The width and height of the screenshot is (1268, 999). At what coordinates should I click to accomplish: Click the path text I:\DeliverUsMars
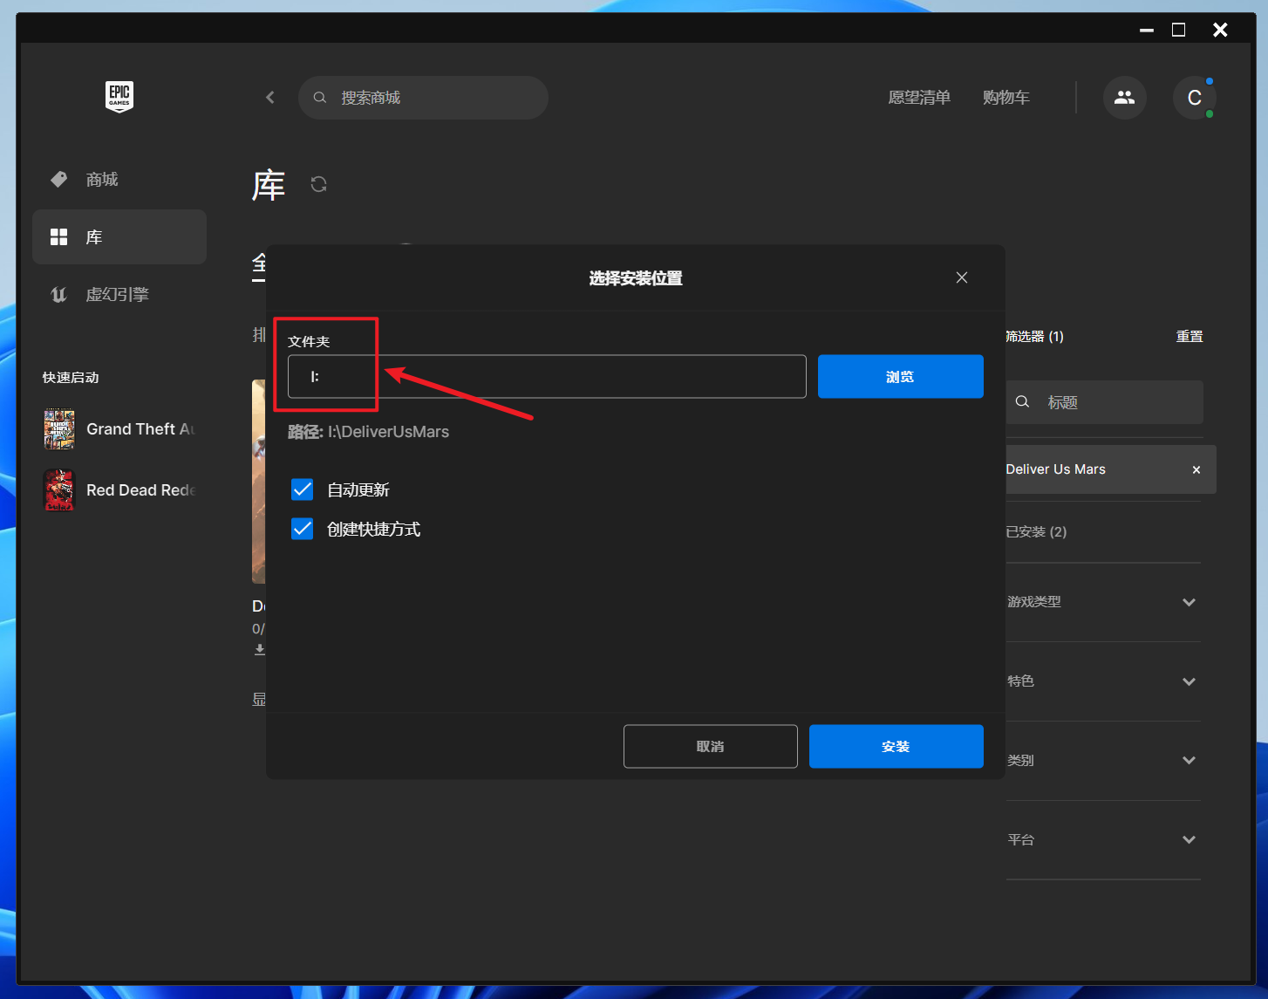point(388,432)
